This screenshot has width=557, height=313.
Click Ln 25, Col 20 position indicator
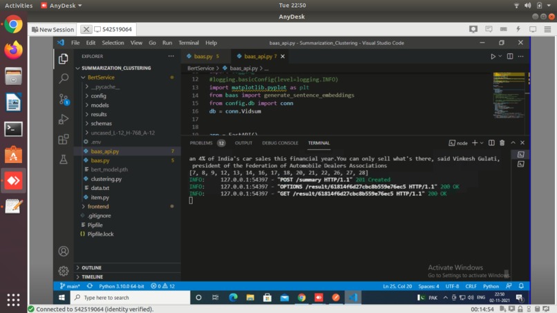coord(397,286)
